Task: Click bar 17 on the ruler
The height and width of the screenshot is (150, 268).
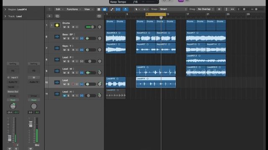Action: click(x=188, y=14)
